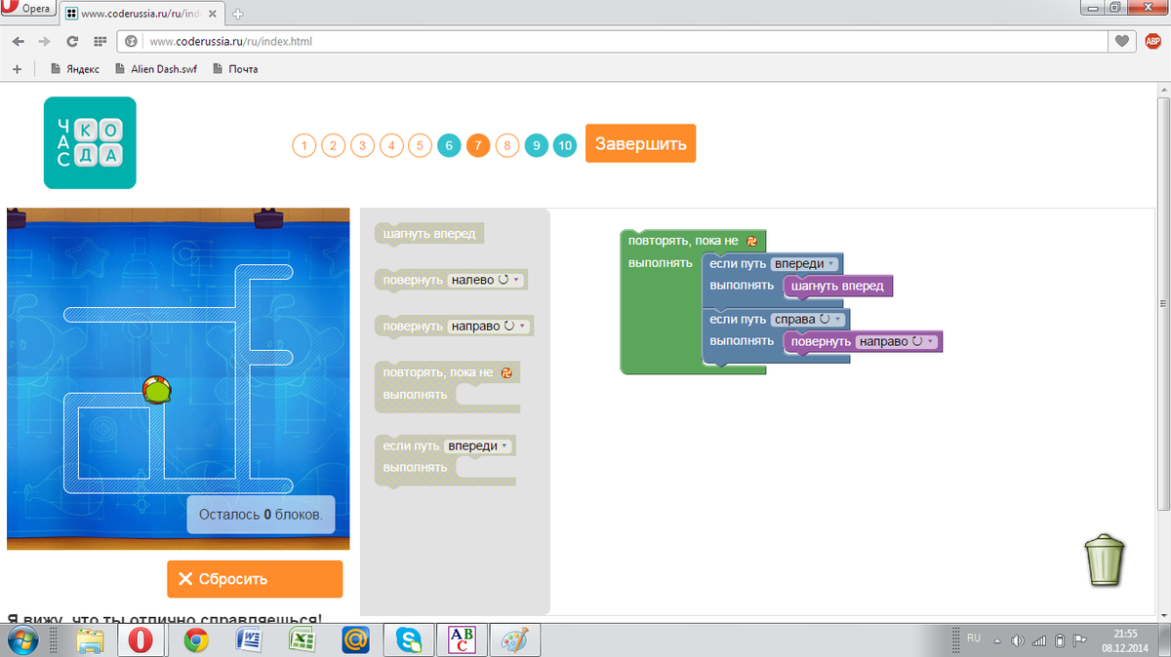Viewport: 1171px width, 657px height.
Task: Go to level 5
Action: point(420,146)
